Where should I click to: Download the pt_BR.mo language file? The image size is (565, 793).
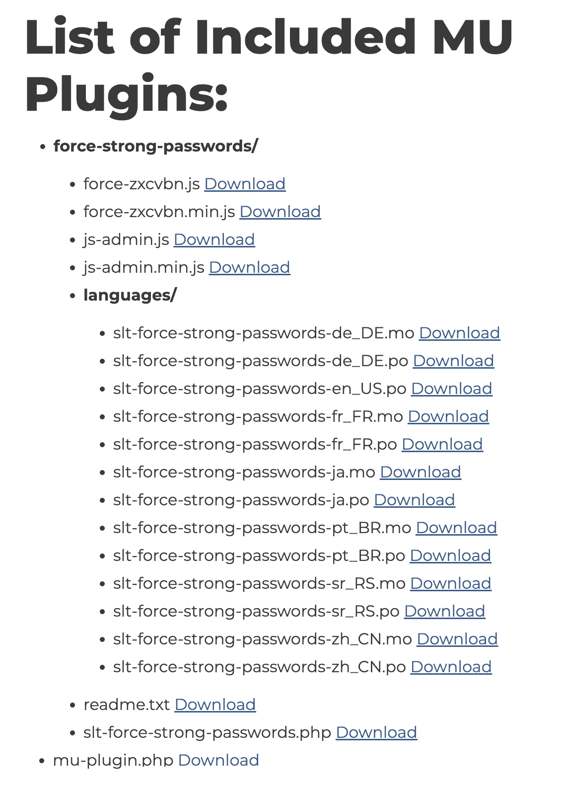coord(456,528)
